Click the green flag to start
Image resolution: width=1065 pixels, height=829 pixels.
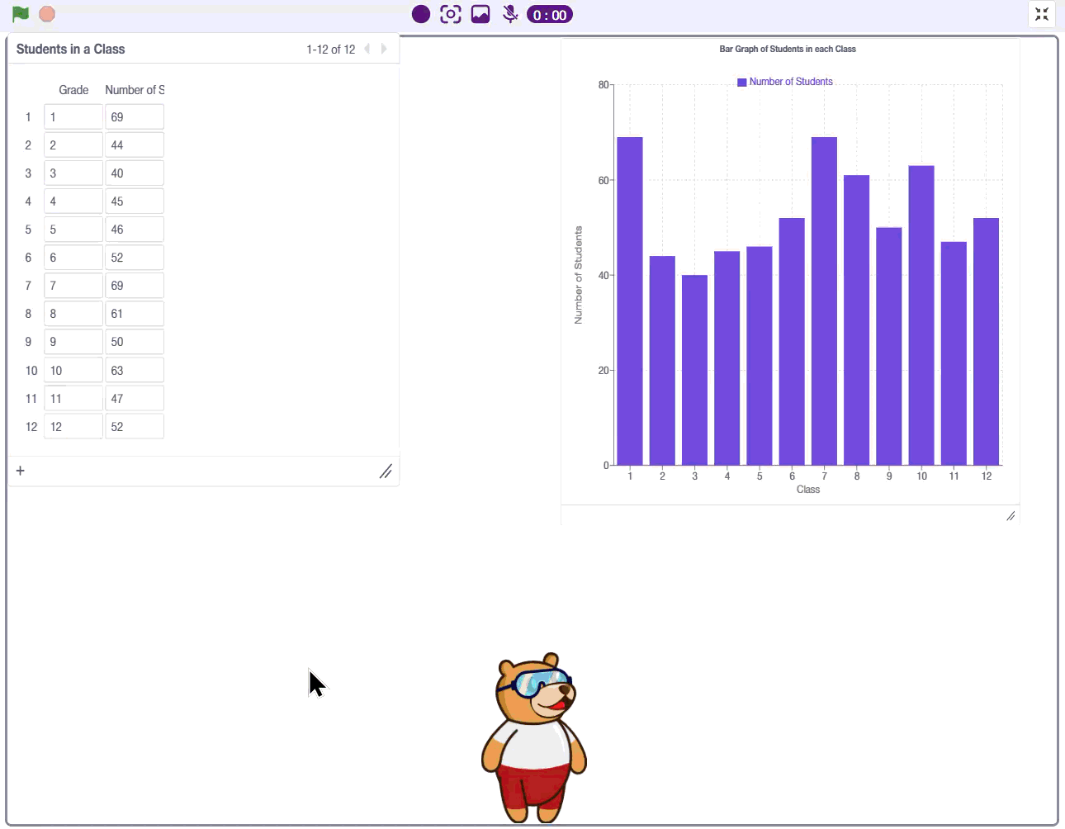click(x=21, y=14)
